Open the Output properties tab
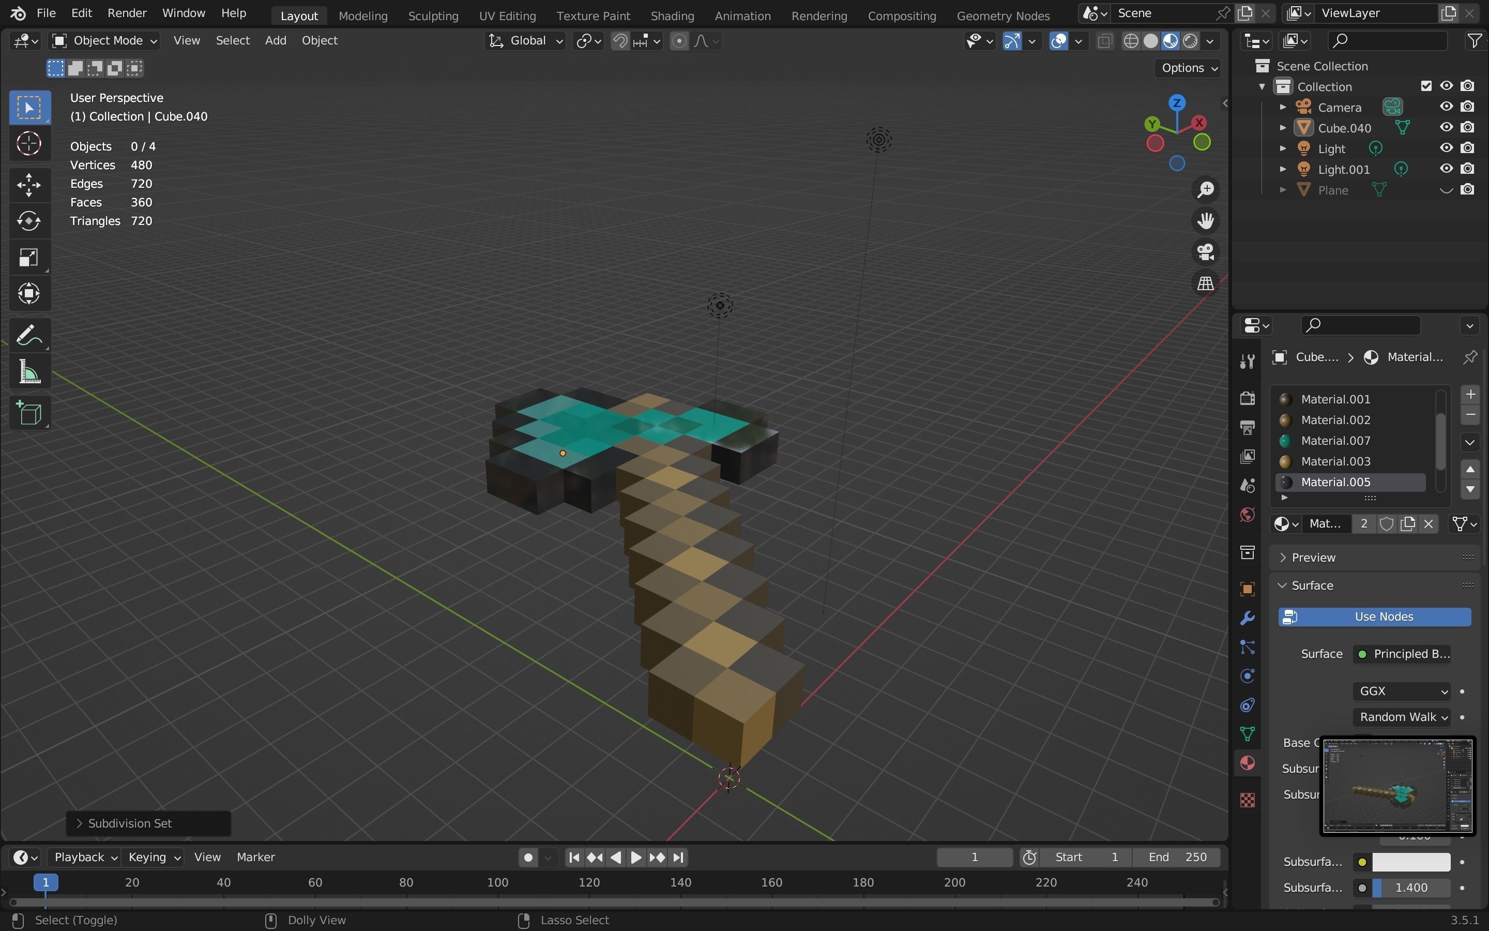Image resolution: width=1489 pixels, height=931 pixels. [x=1247, y=427]
